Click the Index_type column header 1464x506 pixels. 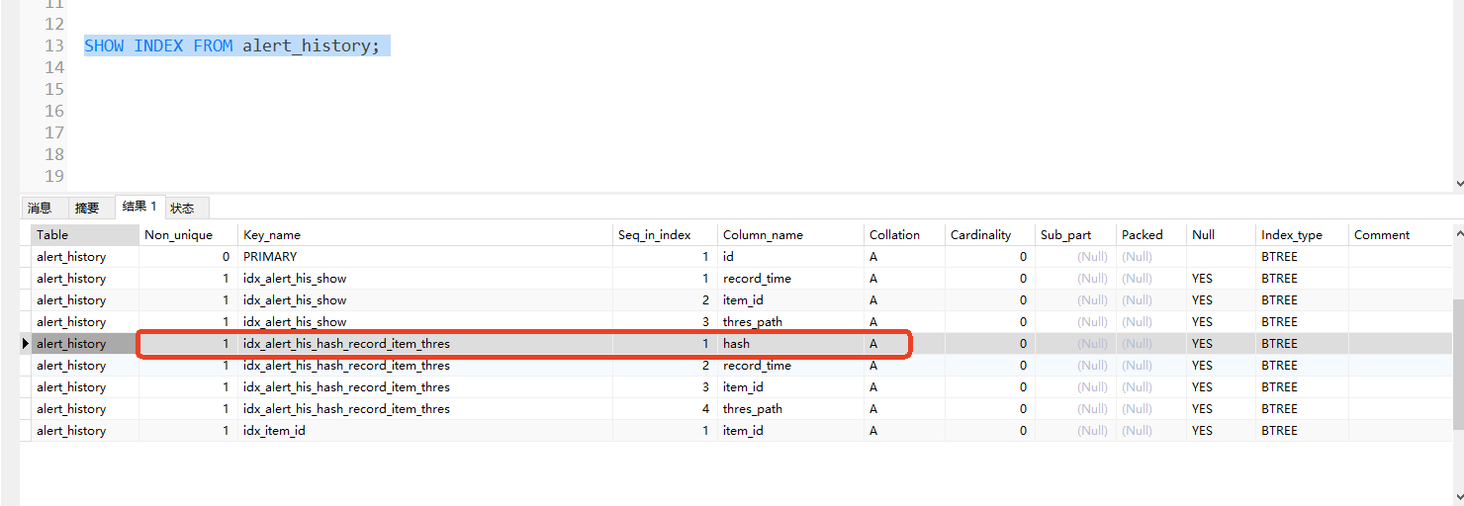tap(1302, 235)
